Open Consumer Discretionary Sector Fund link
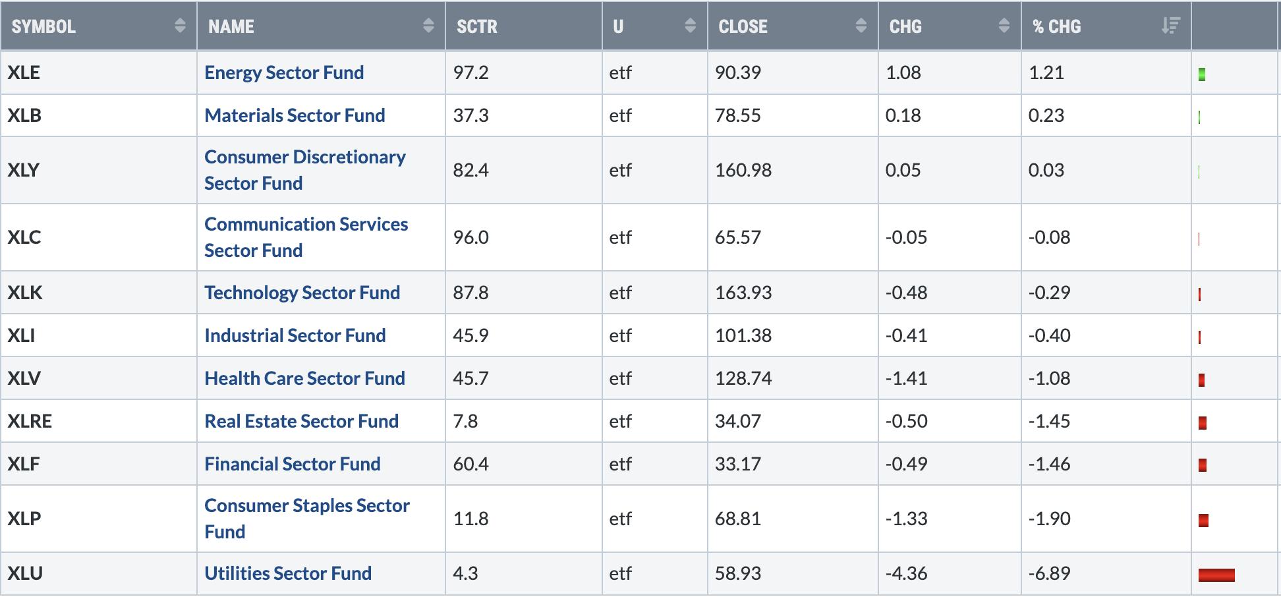This screenshot has height=597, width=1281. tap(305, 170)
